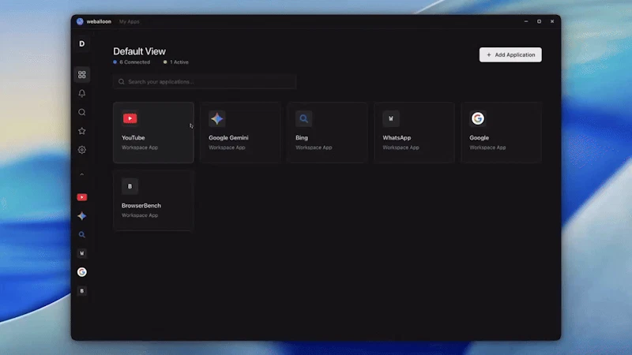632x355 pixels.
Task: Launch Google Gemini from sidebar shortcut
Action: (82, 215)
